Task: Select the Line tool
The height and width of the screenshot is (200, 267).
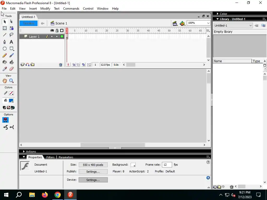Action: pos(5,35)
